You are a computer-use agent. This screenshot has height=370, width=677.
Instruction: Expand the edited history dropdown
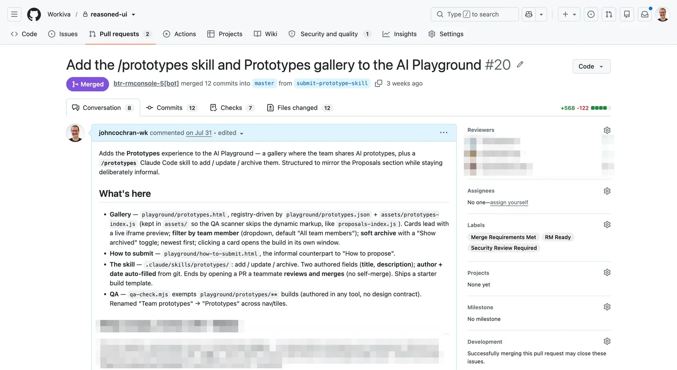[x=231, y=133]
